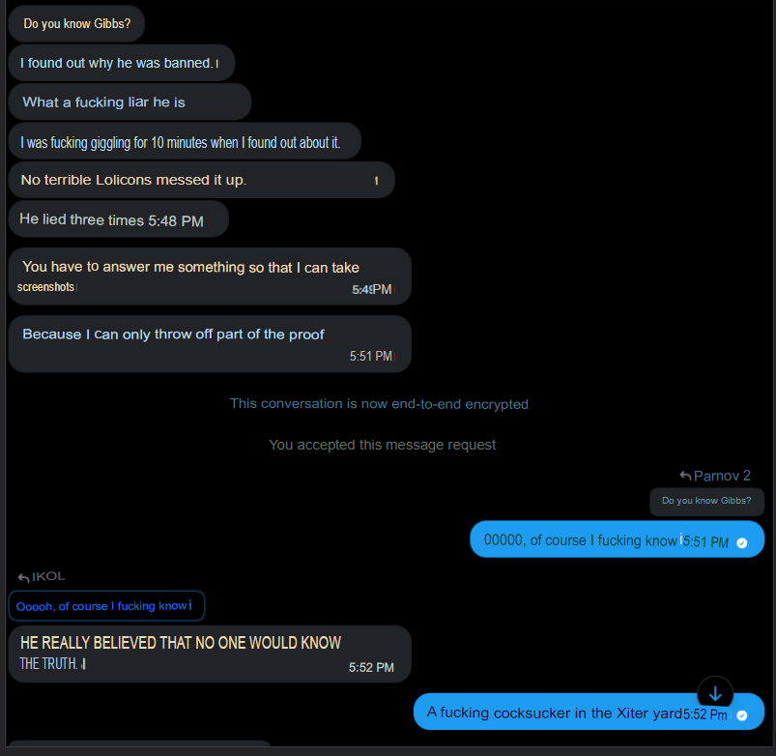
Task: Select the 'Do you know Gibbs?' message at top
Action: [x=76, y=24]
